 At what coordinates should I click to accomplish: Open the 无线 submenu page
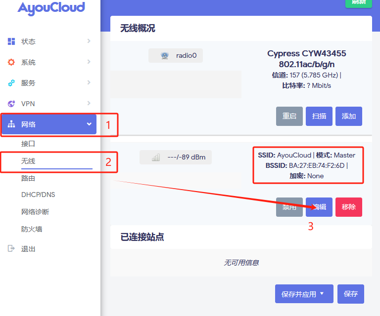tap(28, 161)
